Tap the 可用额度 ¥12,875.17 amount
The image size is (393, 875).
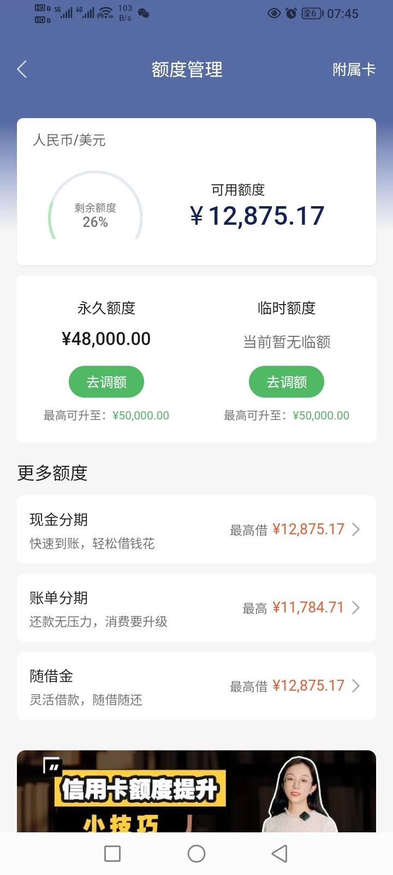(257, 216)
